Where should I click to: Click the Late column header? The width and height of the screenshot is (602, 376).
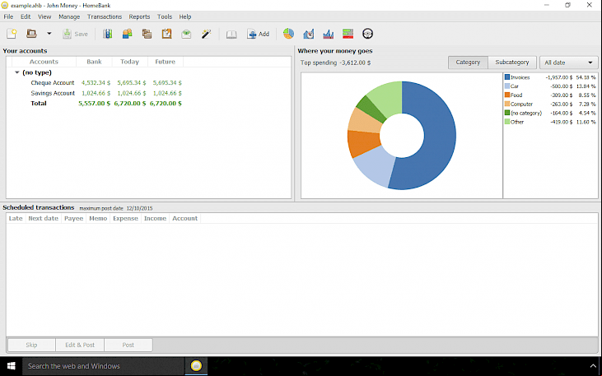[x=16, y=218]
